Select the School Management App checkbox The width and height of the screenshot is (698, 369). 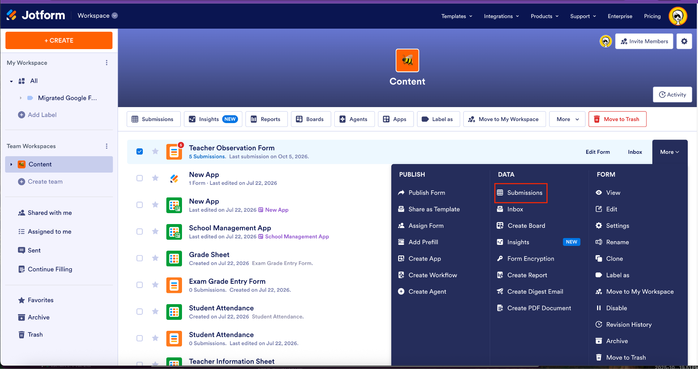(140, 232)
